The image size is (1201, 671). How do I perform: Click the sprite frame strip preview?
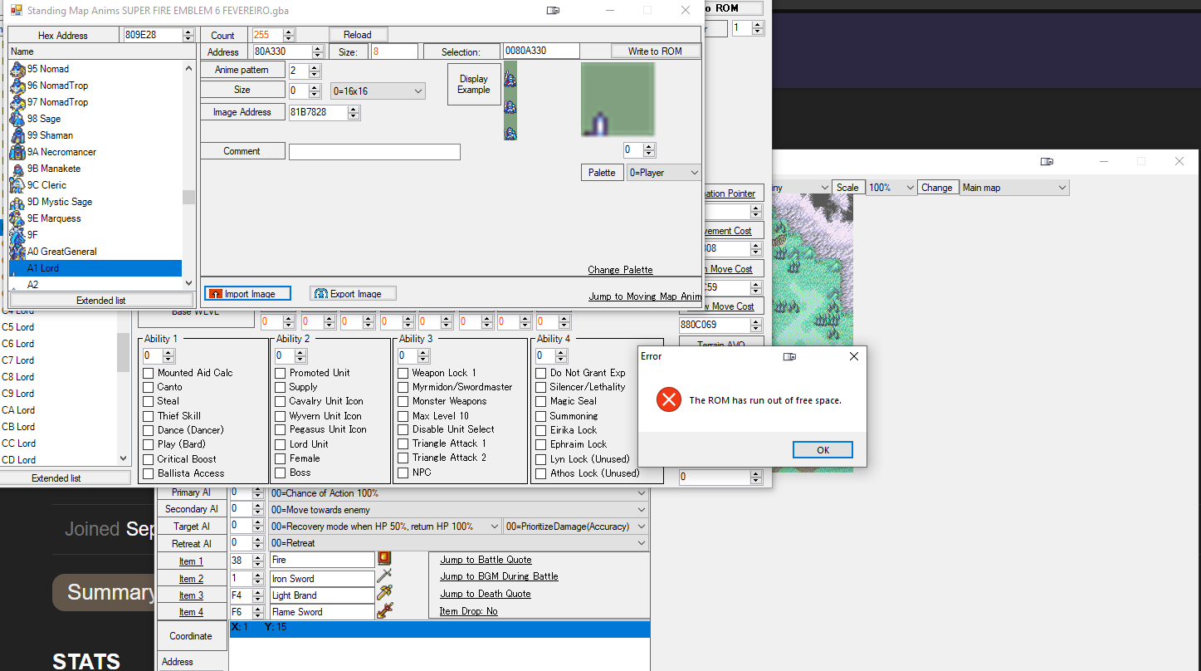click(x=510, y=100)
